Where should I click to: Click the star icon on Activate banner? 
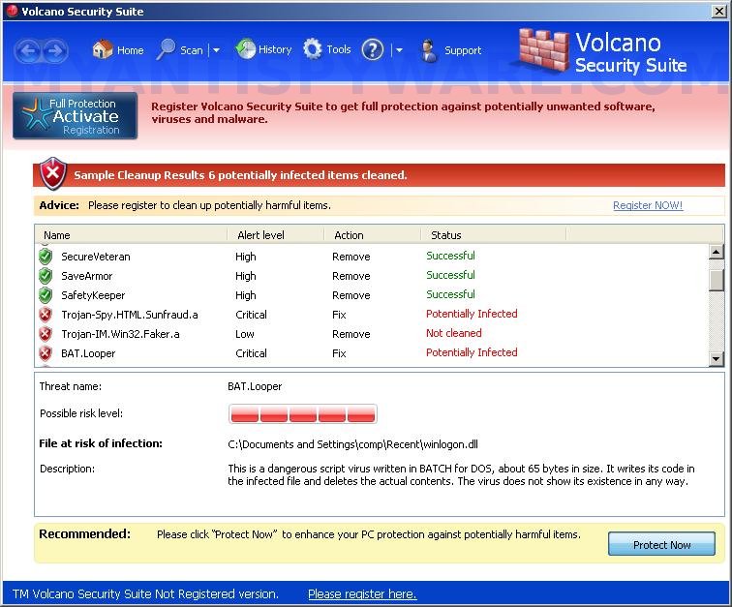36,113
